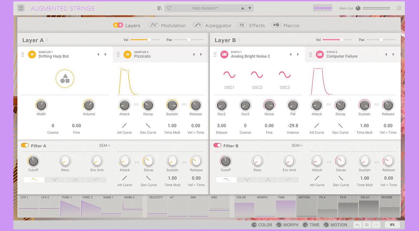
Task: Switch to the Effects tab
Action: tap(251, 25)
